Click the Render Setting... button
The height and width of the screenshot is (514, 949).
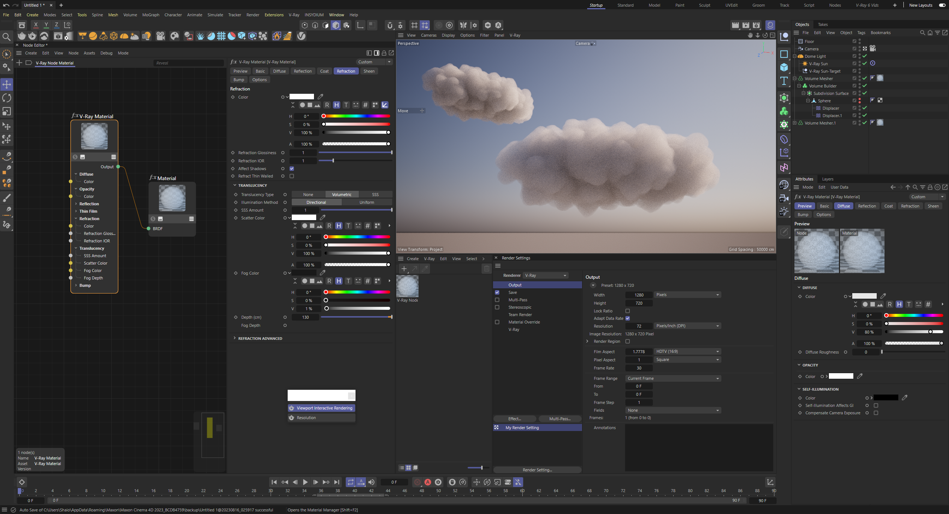click(x=537, y=470)
